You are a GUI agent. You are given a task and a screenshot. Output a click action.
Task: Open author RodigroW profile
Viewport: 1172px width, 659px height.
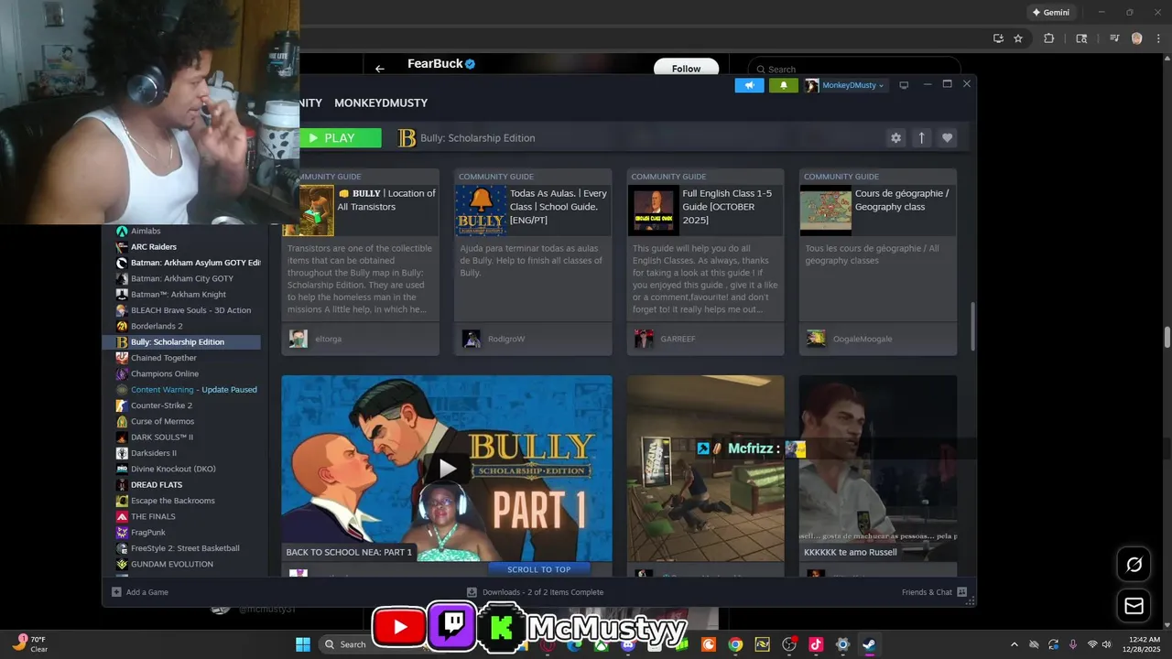click(506, 339)
